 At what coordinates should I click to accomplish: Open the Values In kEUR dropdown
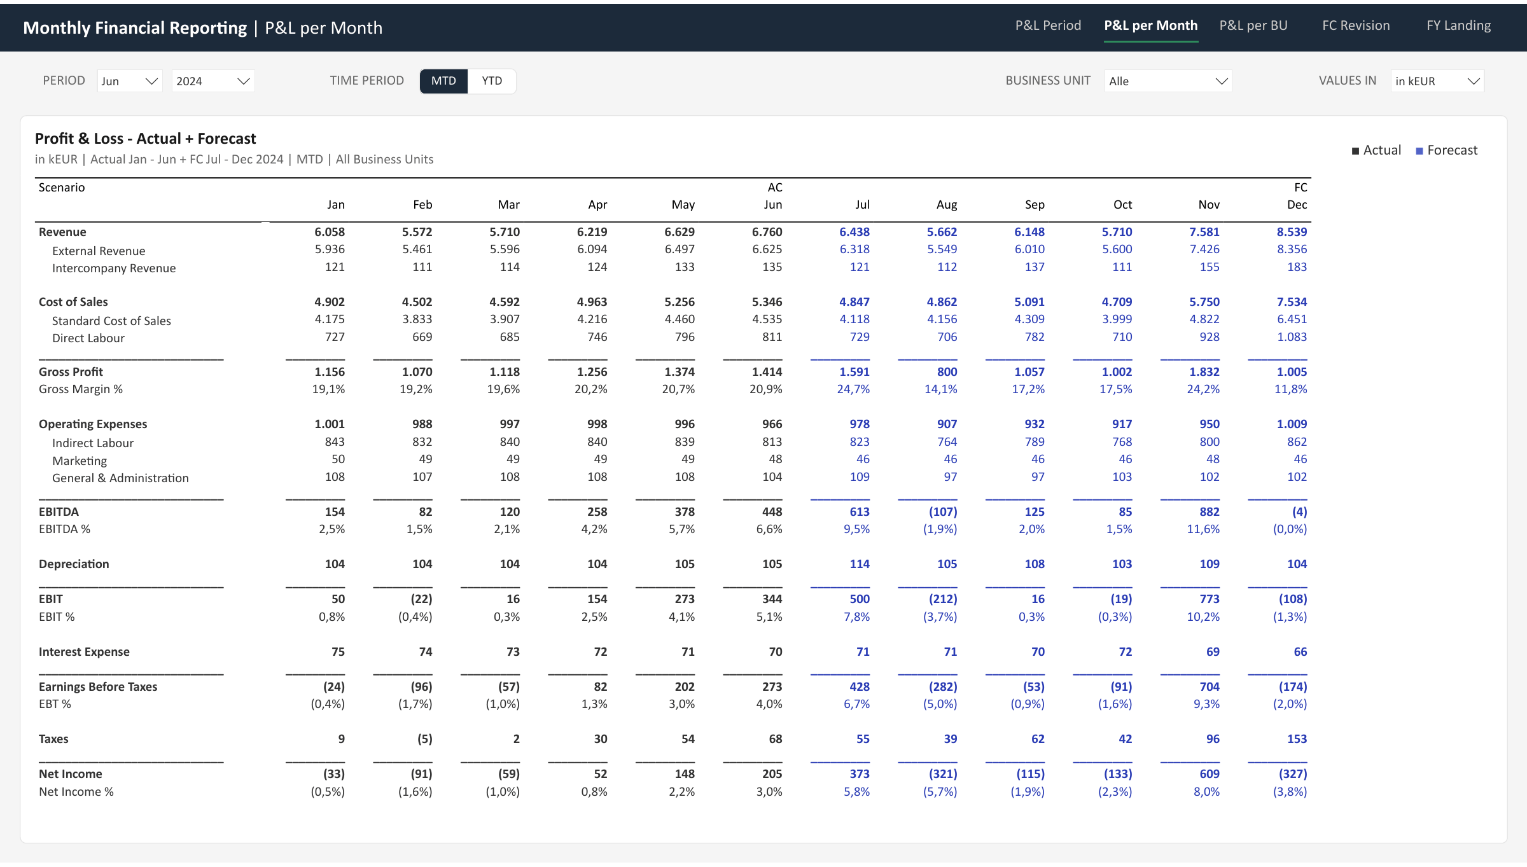point(1437,81)
